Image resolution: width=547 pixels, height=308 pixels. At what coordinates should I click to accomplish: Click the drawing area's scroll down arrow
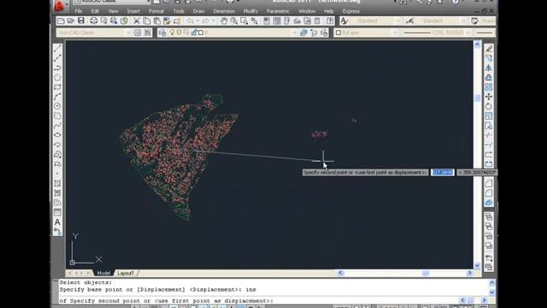pos(477,266)
